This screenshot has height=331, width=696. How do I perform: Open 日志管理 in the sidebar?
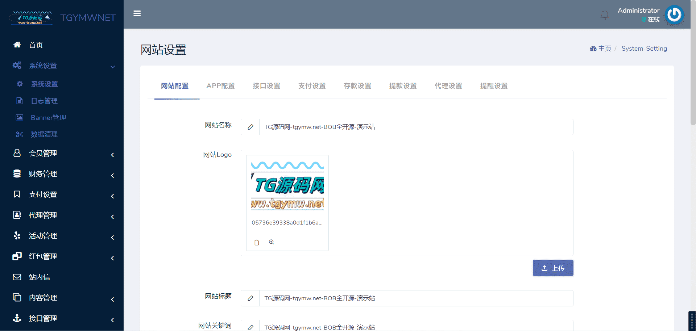44,101
